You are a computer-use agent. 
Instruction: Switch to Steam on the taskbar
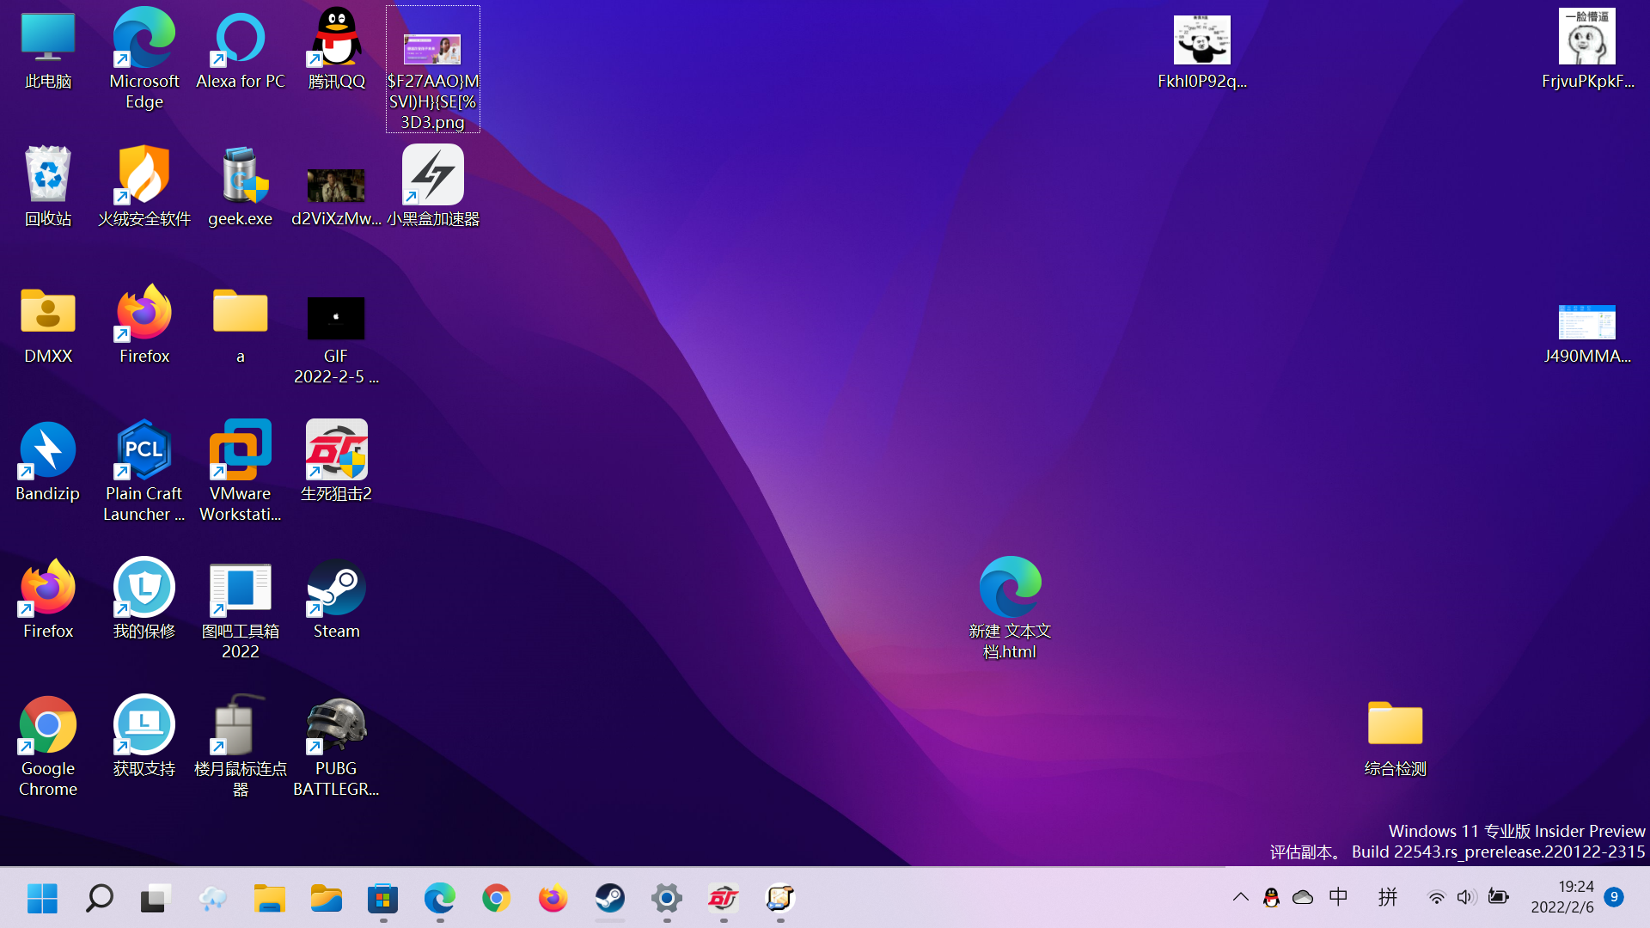tap(609, 898)
